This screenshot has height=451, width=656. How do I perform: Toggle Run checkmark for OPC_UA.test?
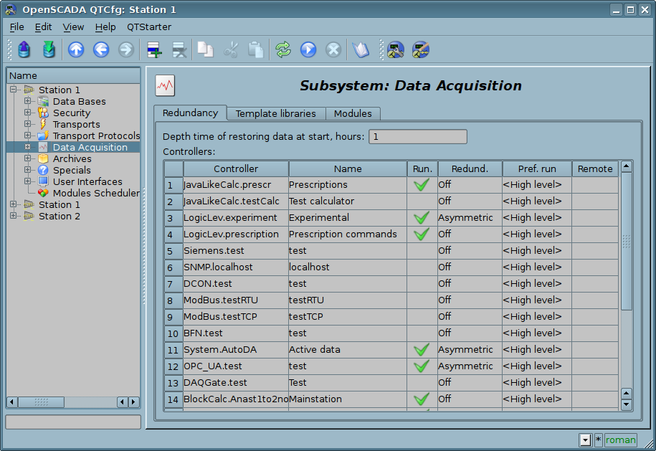tap(422, 366)
